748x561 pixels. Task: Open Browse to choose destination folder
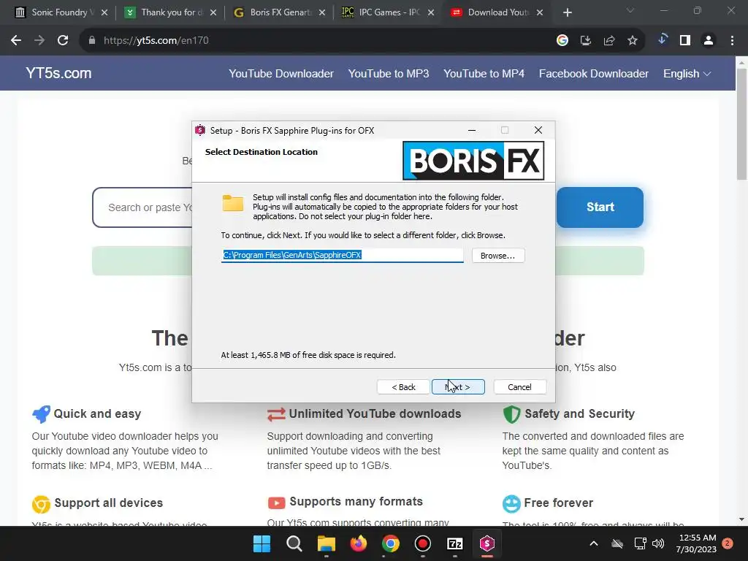coord(498,256)
